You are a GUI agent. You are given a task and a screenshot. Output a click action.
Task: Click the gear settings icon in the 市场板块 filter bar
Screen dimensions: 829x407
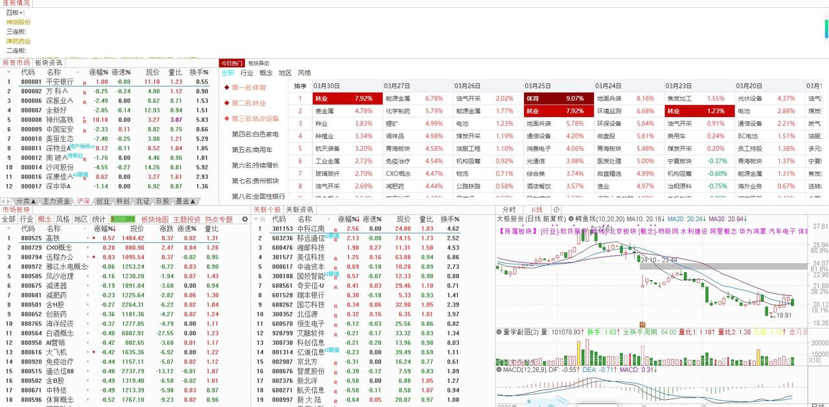(245, 220)
